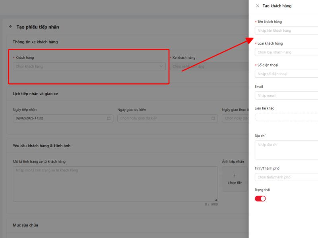Image resolution: width=318 pixels, height=238 pixels.
Task: Open the Tỉnh/Thành phố dropdown
Action: (286, 177)
